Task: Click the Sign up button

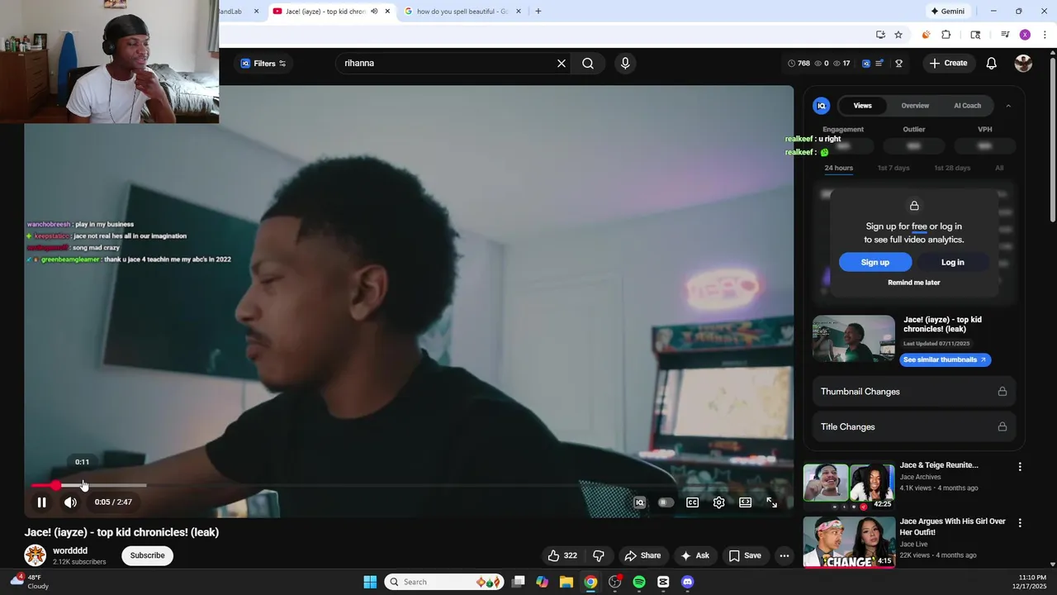Action: [875, 262]
